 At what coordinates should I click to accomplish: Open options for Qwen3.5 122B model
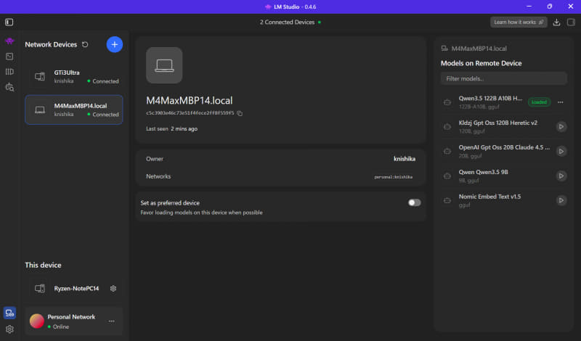point(560,102)
